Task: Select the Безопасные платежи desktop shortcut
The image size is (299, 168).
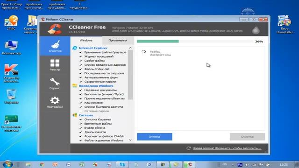Action: point(11,123)
